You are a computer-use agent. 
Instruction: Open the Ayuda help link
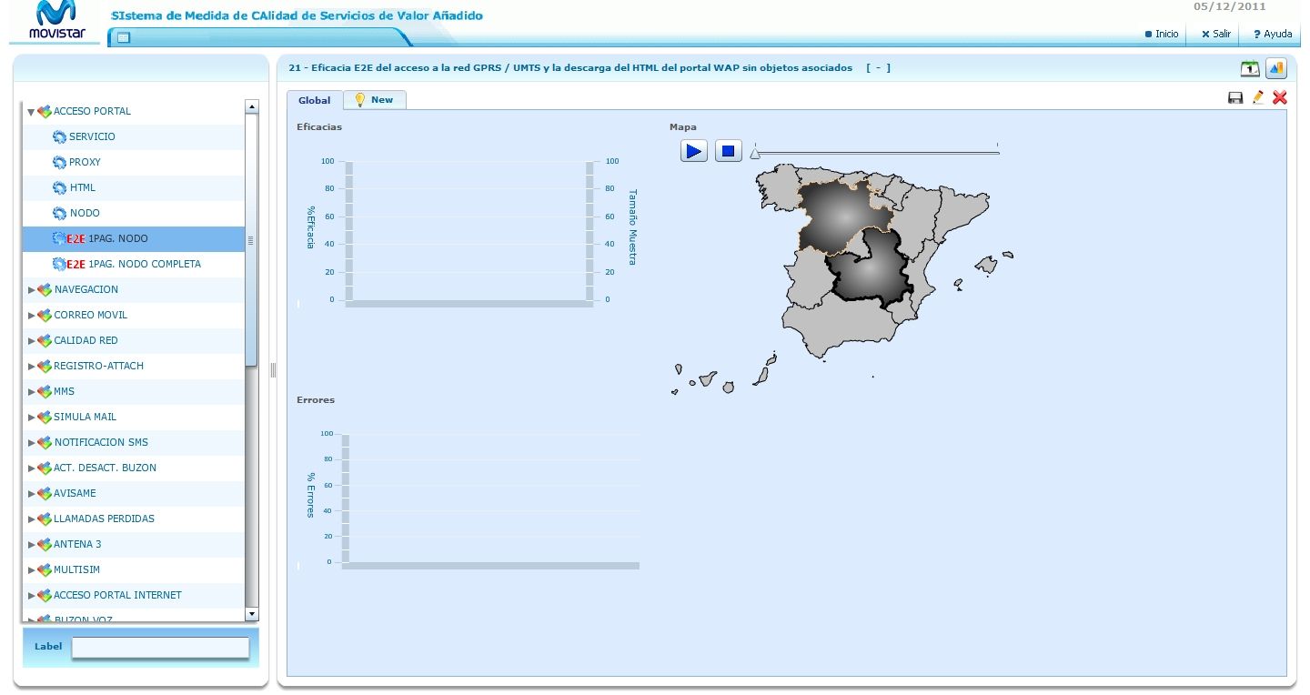1273,34
